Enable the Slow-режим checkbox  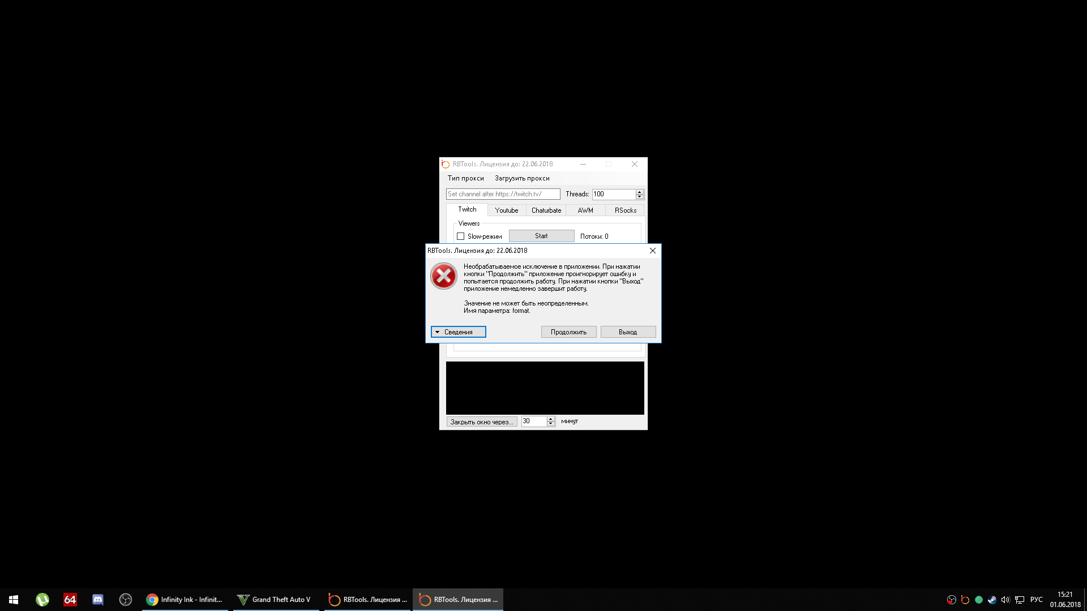click(x=461, y=236)
